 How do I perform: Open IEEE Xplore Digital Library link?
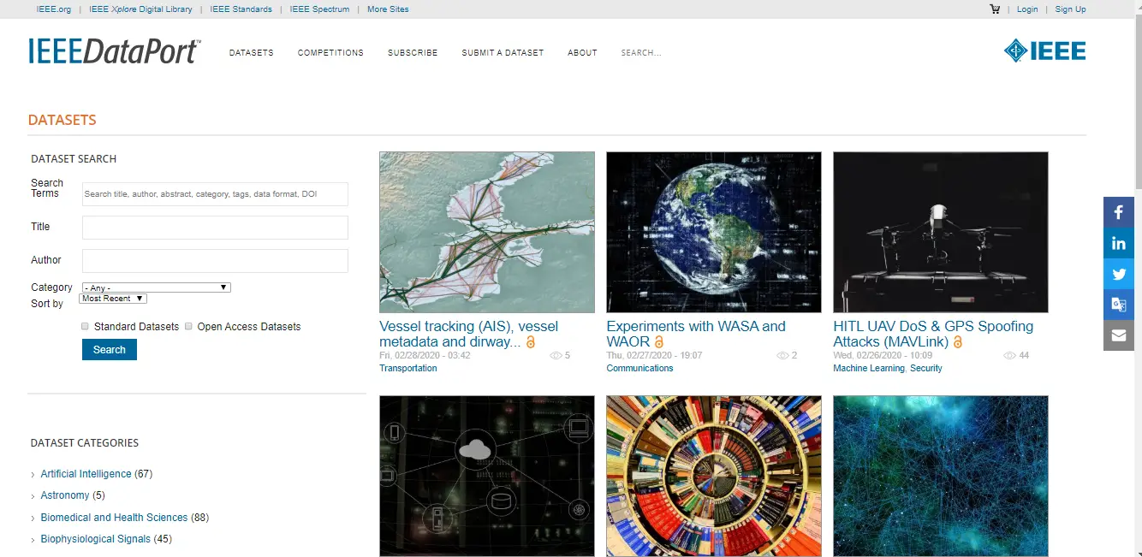[140, 9]
